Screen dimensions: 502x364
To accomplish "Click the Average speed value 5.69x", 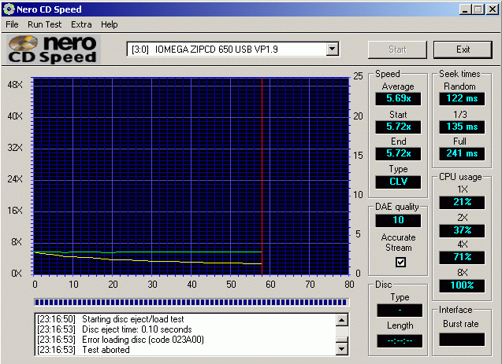I will tap(398, 98).
